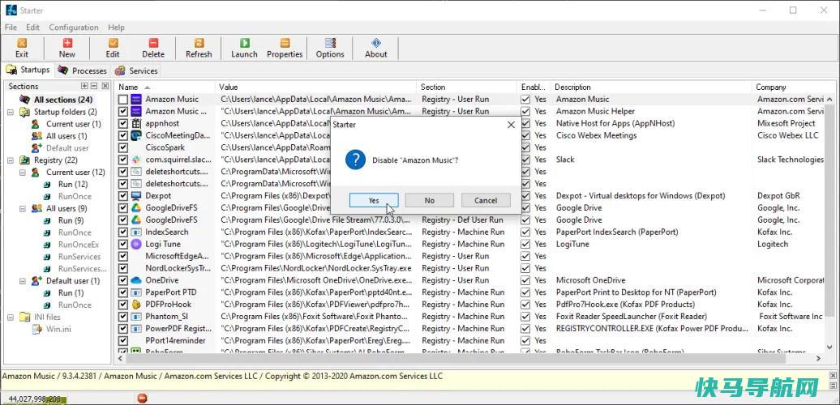Open Properties from the toolbar
The width and height of the screenshot is (840, 405).
click(285, 48)
